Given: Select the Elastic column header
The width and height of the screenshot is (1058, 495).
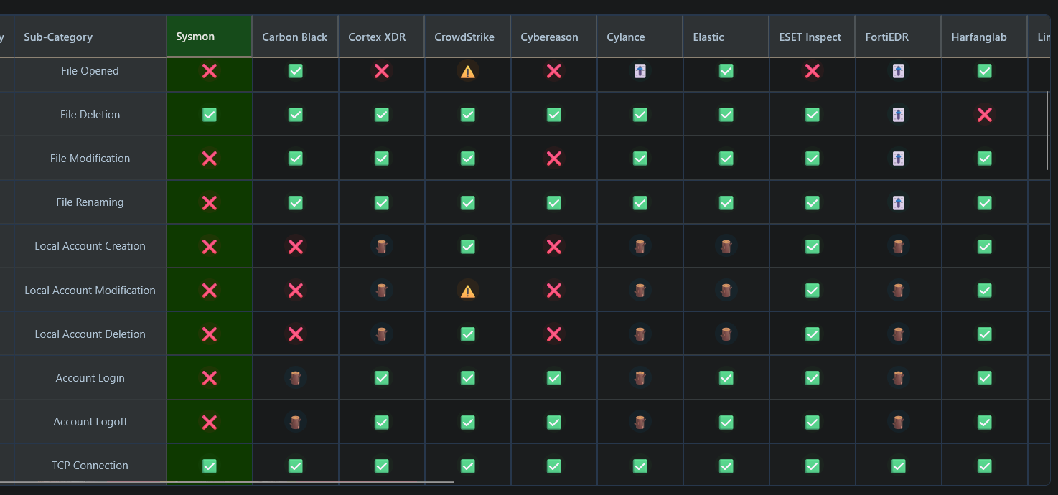Looking at the screenshot, I should pyautogui.click(x=726, y=37).
